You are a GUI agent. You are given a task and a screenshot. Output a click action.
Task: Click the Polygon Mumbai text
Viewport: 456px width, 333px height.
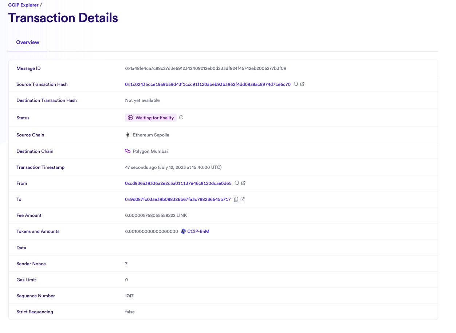[150, 151]
